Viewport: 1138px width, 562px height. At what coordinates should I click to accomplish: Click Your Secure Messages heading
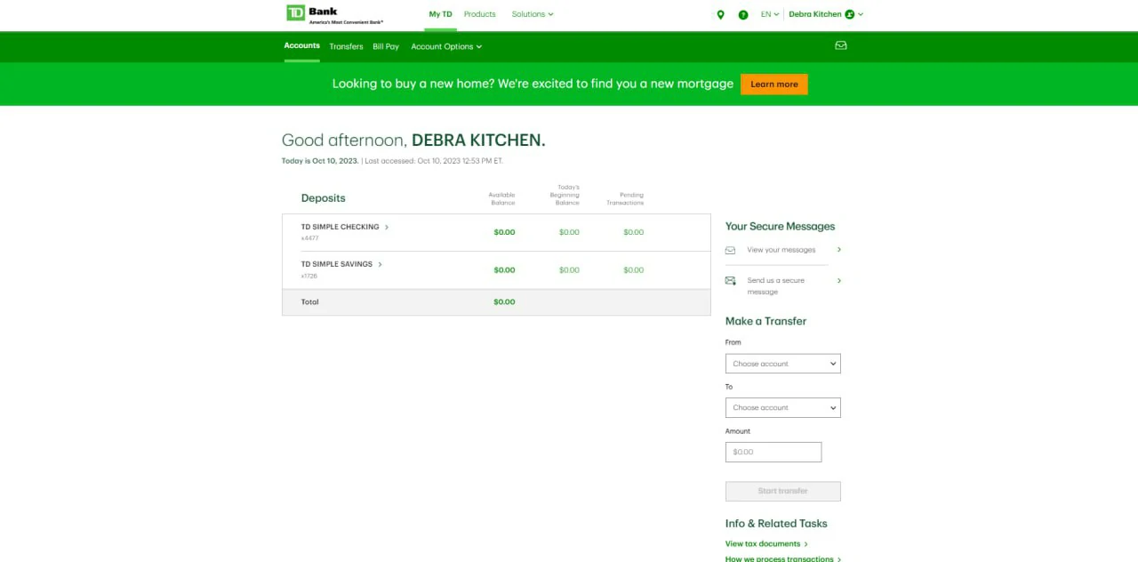781,226
